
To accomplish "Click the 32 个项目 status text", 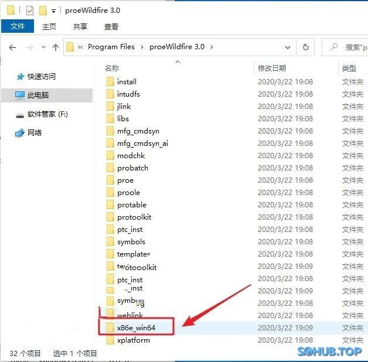I will point(25,353).
